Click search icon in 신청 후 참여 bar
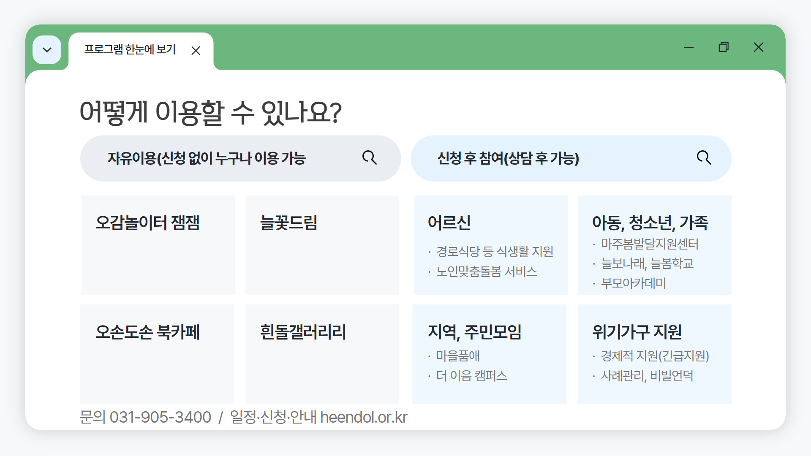The image size is (811, 456). (x=704, y=158)
